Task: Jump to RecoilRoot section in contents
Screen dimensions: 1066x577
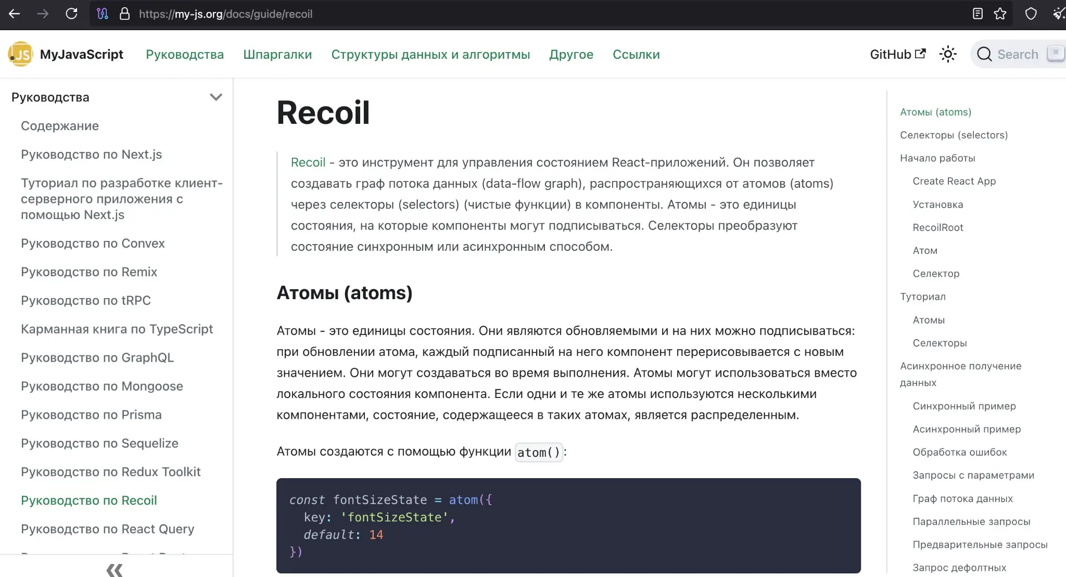Action: tap(938, 227)
